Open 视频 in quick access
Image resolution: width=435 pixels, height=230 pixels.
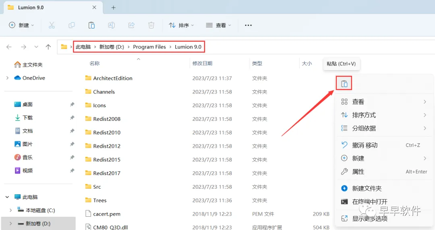(24, 171)
